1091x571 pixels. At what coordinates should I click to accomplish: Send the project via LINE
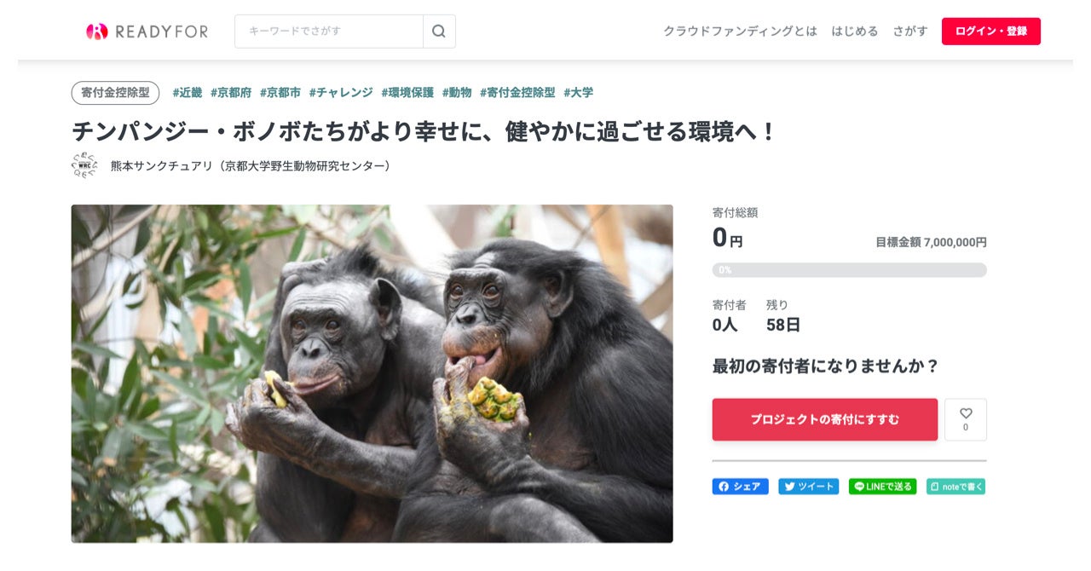pos(882,487)
